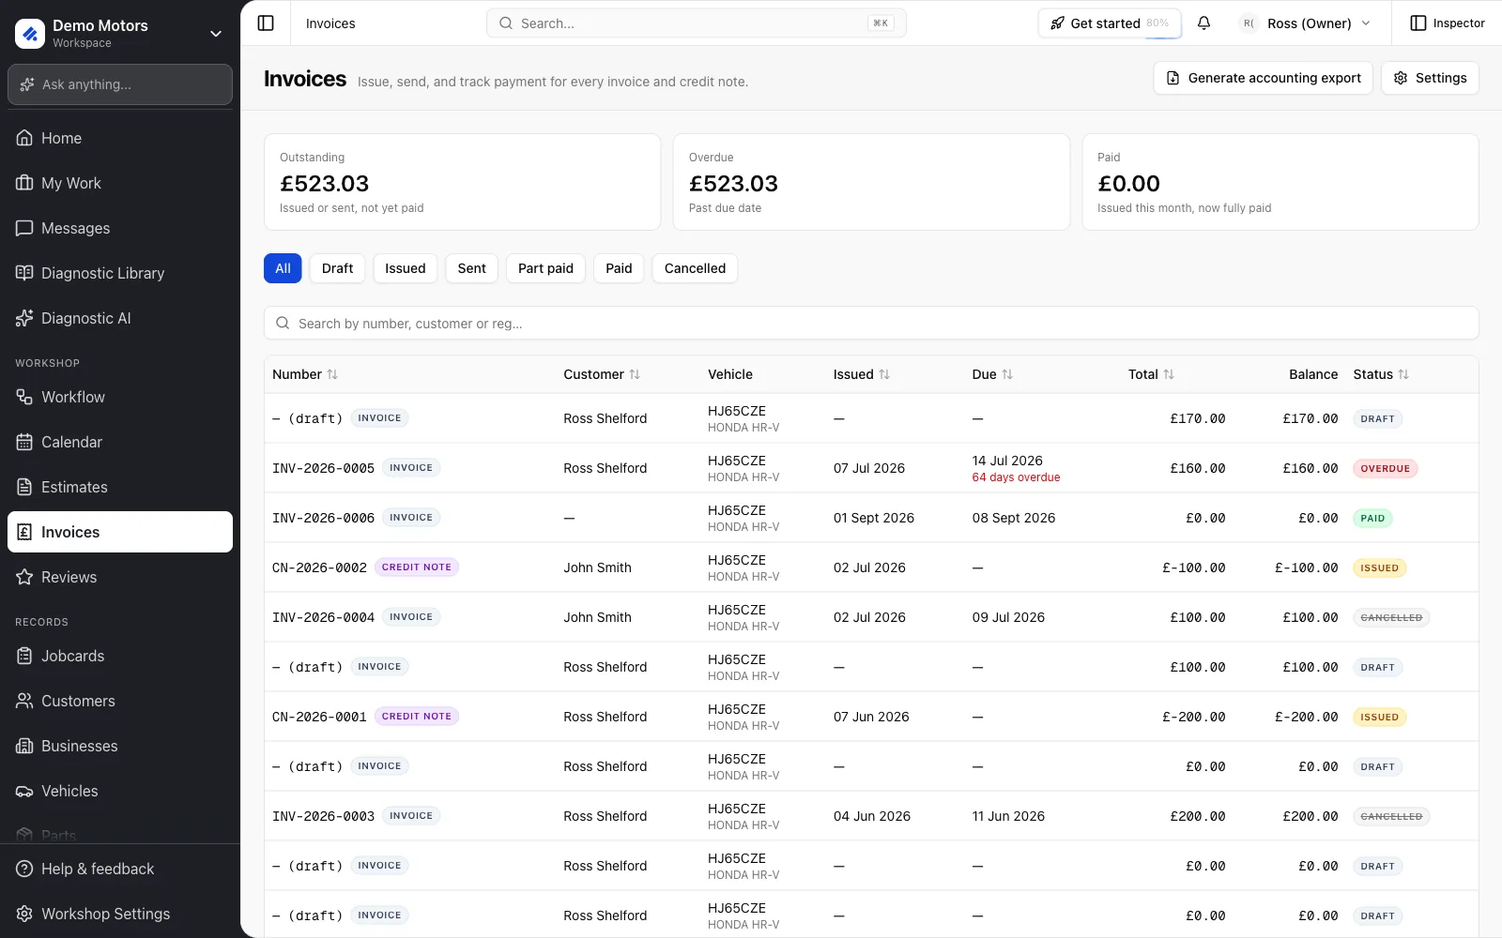Open the Ross (Owner) account menu
This screenshot has height=938, width=1502.
tap(1305, 23)
